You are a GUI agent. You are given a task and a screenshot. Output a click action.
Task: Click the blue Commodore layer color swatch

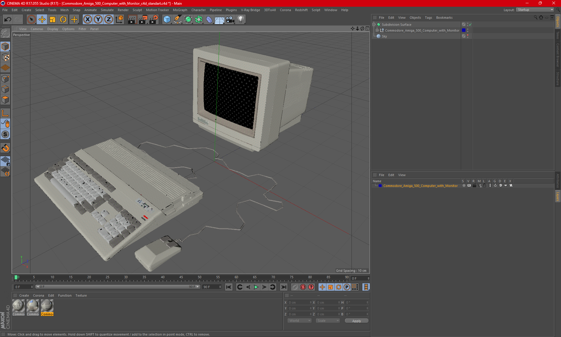380,186
